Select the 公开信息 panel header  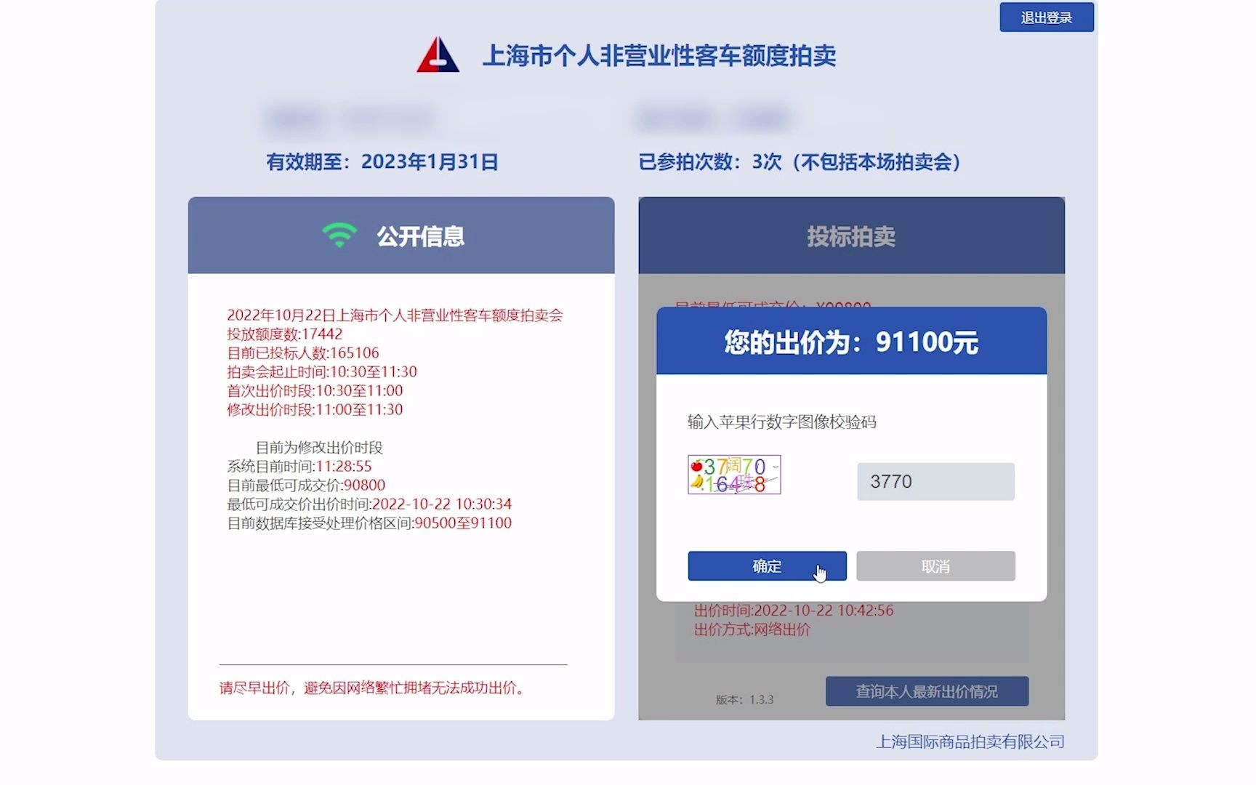(x=401, y=235)
